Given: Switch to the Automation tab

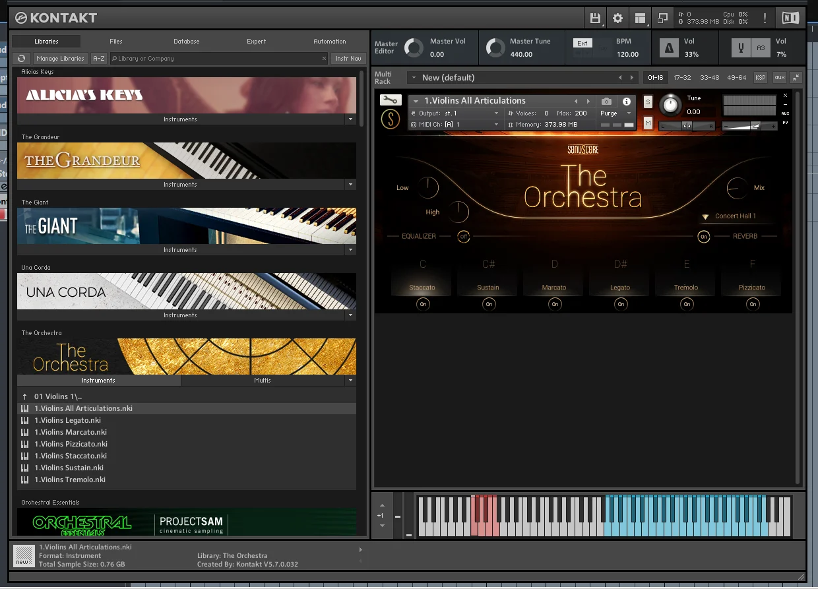Looking at the screenshot, I should [330, 41].
